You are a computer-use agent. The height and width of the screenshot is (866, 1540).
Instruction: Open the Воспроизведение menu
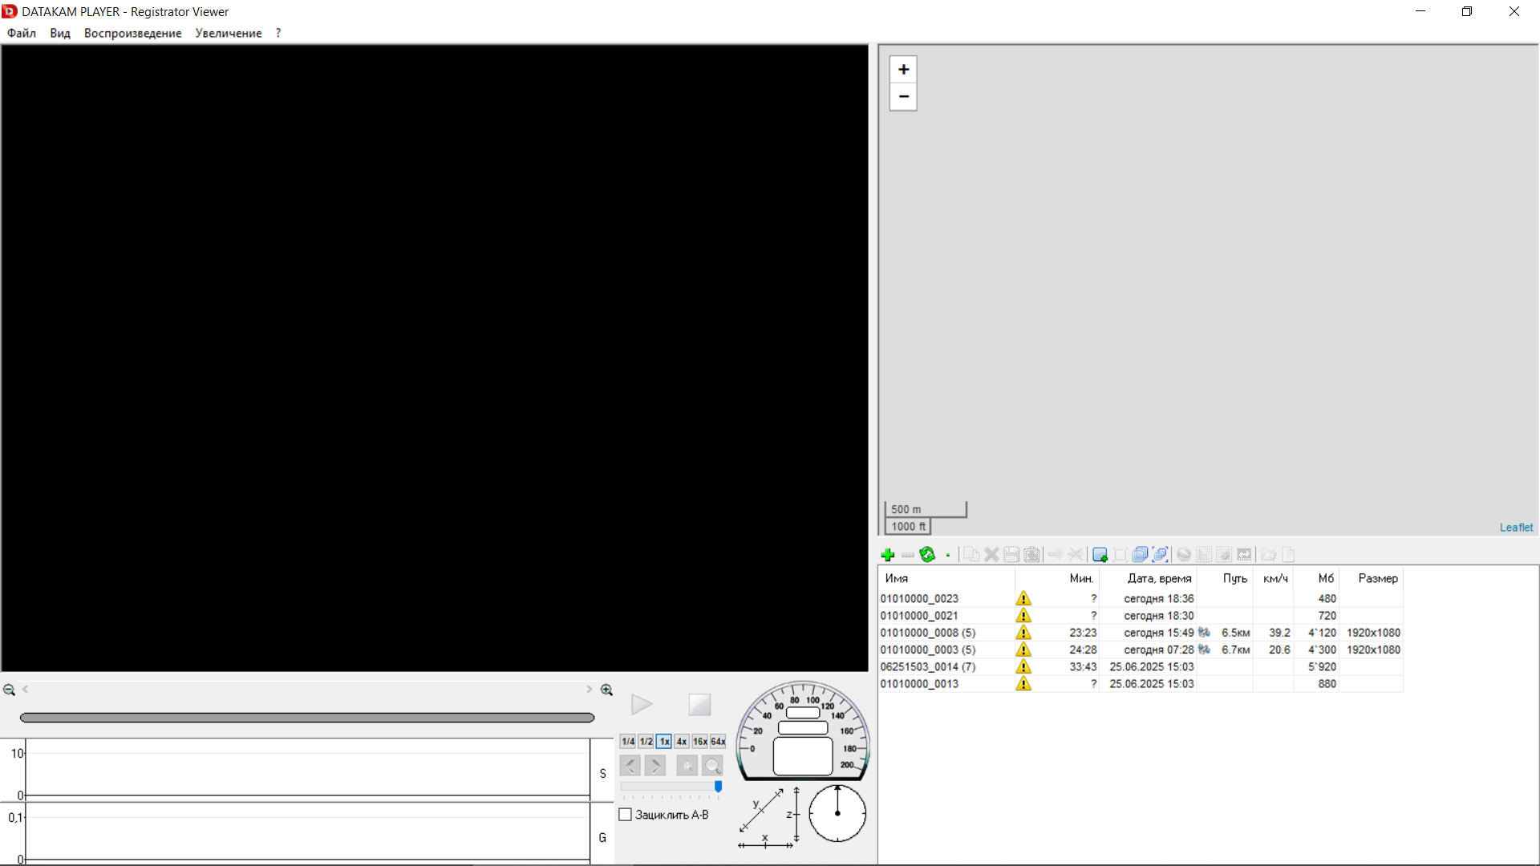(x=133, y=33)
